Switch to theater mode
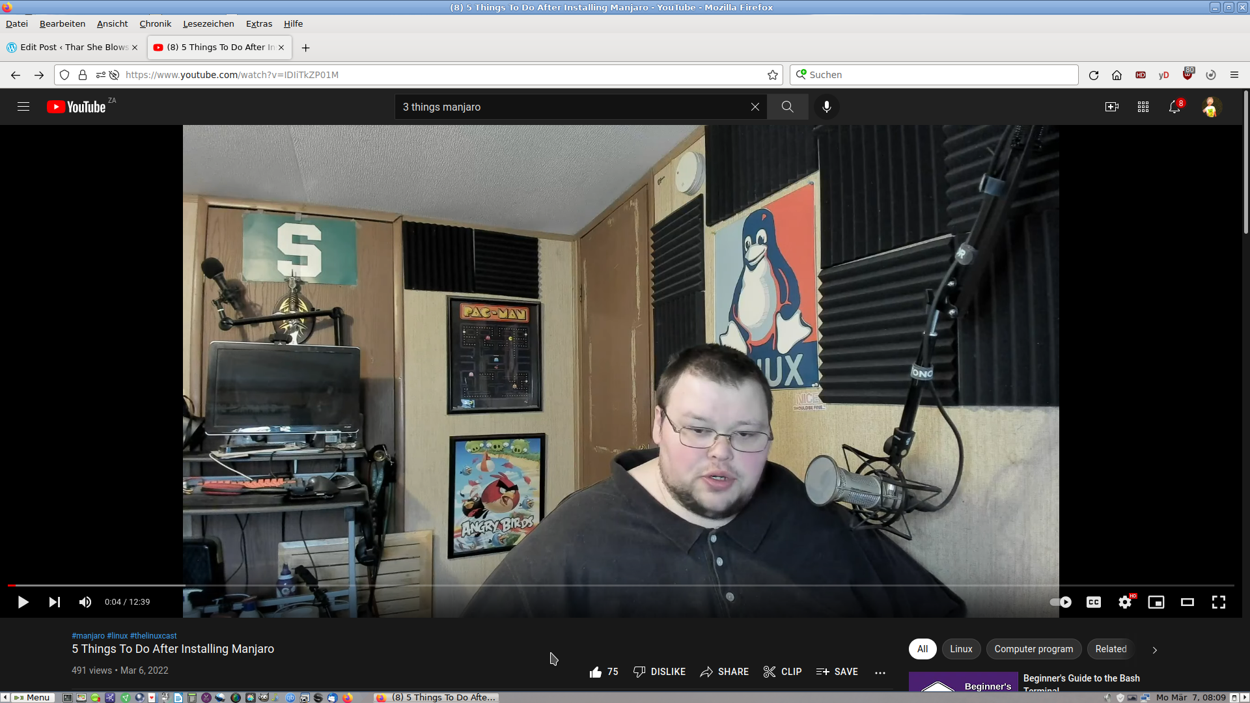Viewport: 1250px width, 703px height. pyautogui.click(x=1187, y=602)
